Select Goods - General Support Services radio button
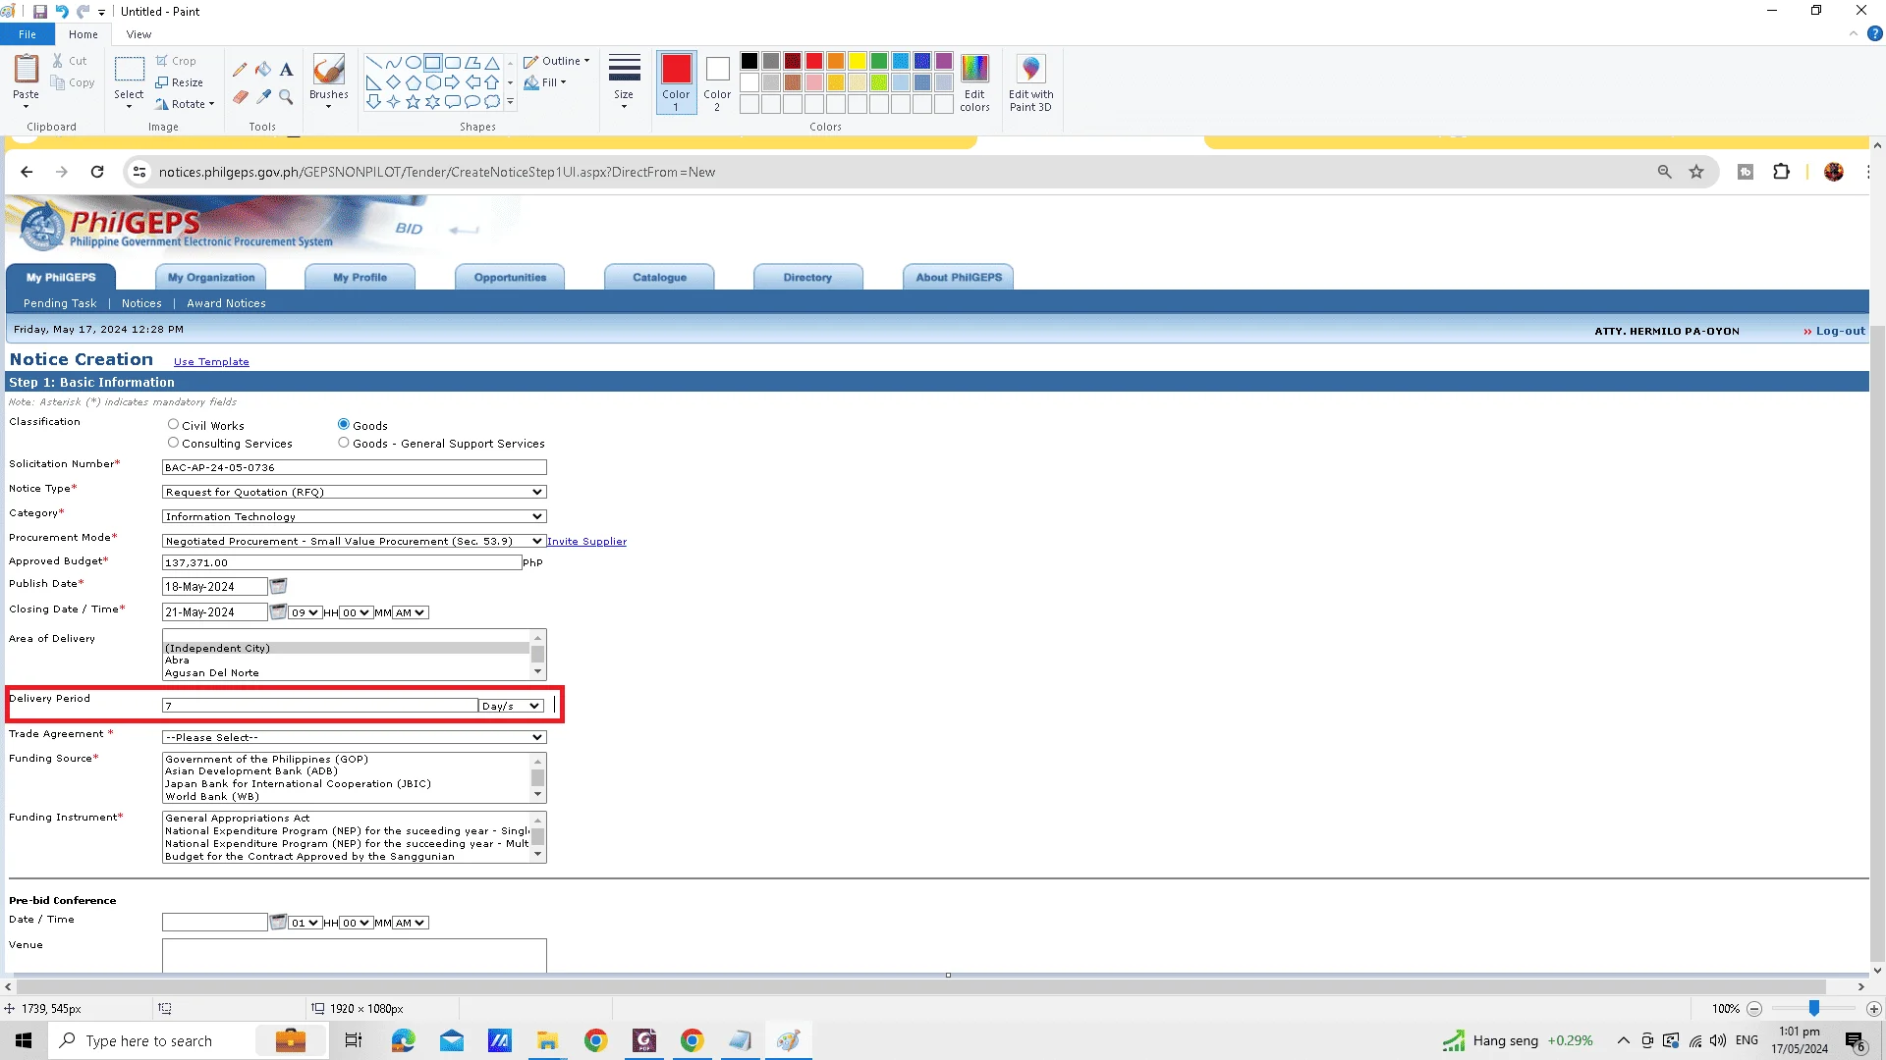 344,443
